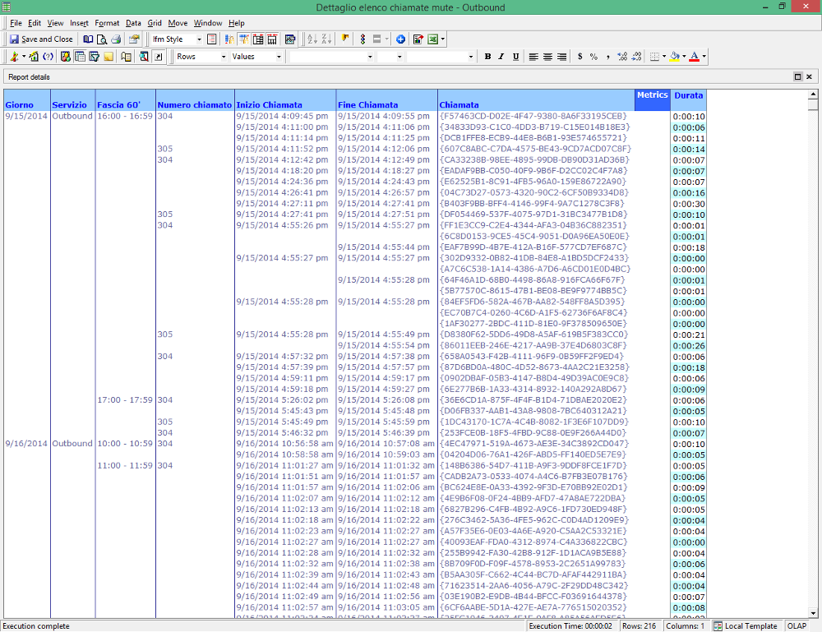The image size is (822, 632).
Task: Click the Save and Close button
Action: coord(41,39)
